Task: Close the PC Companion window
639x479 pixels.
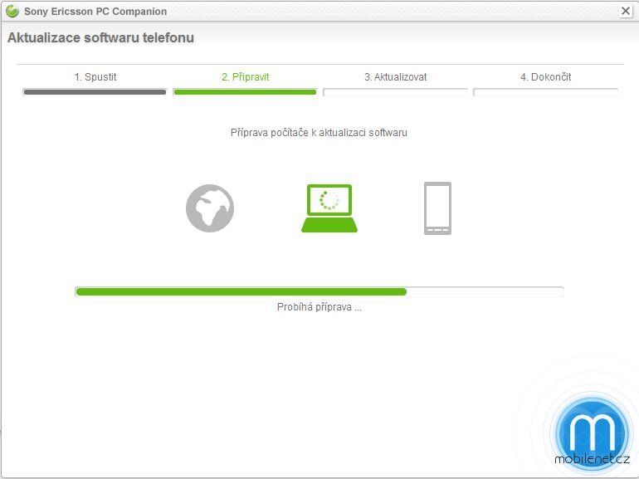Action: click(x=626, y=11)
